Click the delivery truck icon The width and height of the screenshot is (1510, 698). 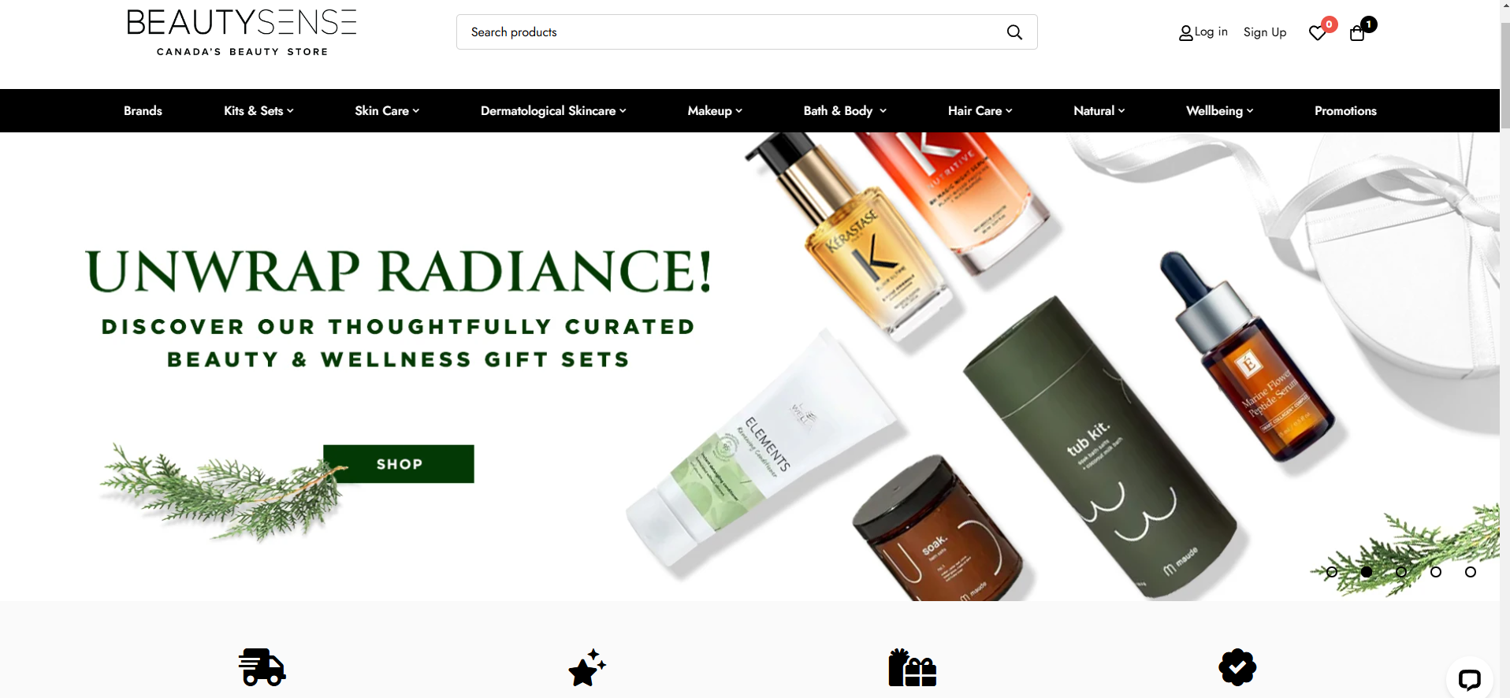click(262, 667)
